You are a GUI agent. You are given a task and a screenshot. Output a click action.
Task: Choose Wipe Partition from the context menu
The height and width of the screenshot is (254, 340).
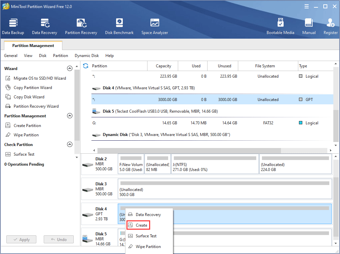pyautogui.click(x=148, y=247)
